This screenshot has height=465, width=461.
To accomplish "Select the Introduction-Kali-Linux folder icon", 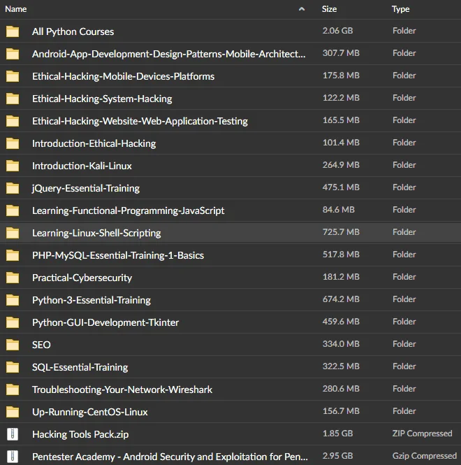I will [x=13, y=166].
